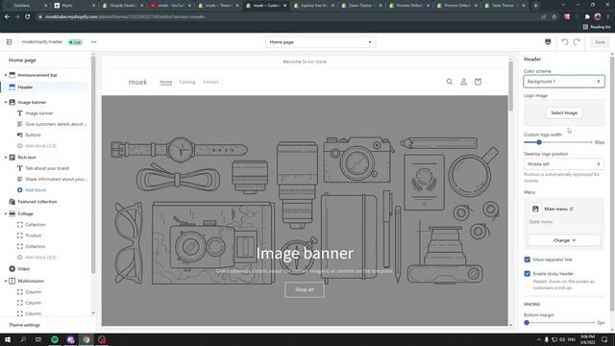Viewport: 615px width, 346px height.
Task: Open Theme settings at sidebar bottom
Action: (24, 325)
